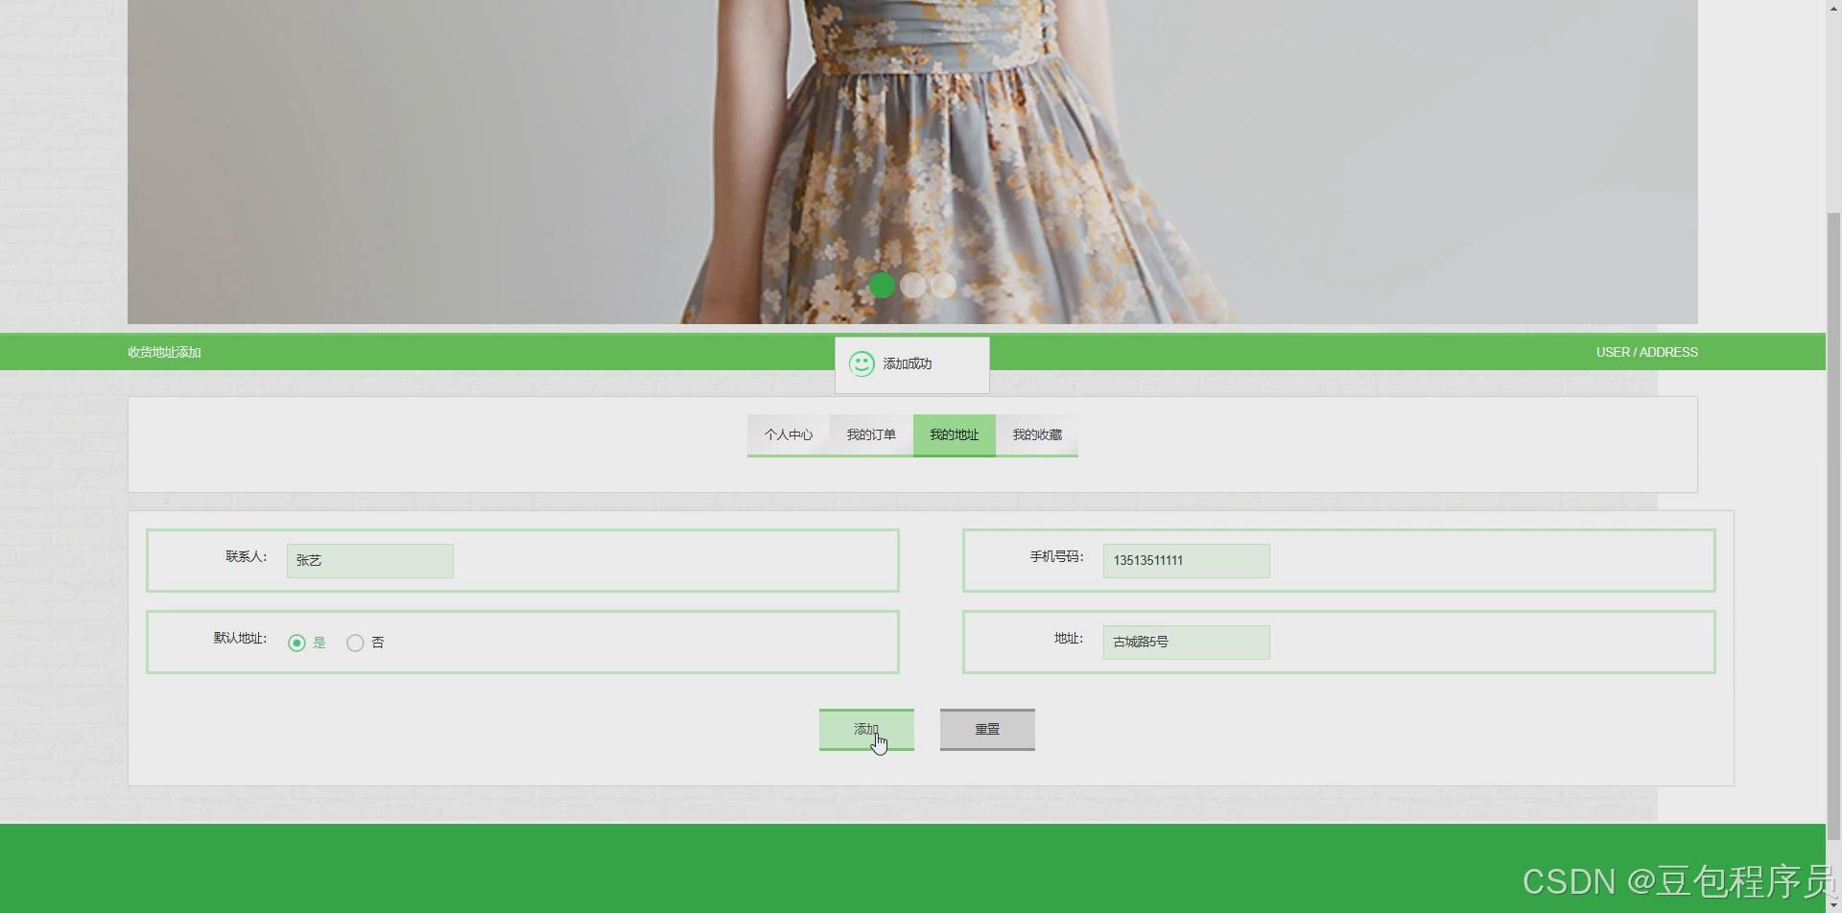
Task: Select the first green carousel indicator dot
Action: 882,285
